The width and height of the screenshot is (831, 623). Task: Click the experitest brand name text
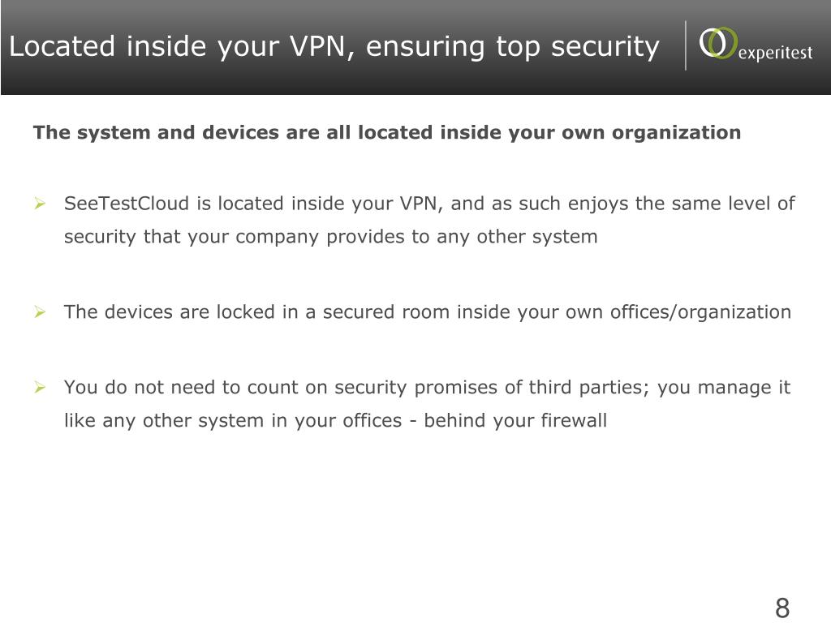click(775, 53)
